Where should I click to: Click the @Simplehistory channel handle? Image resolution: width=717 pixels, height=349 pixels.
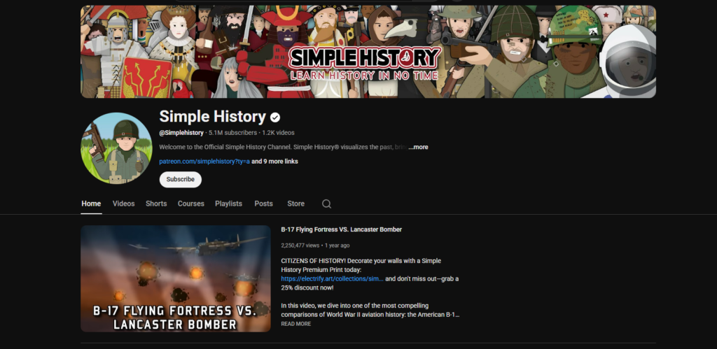181,133
